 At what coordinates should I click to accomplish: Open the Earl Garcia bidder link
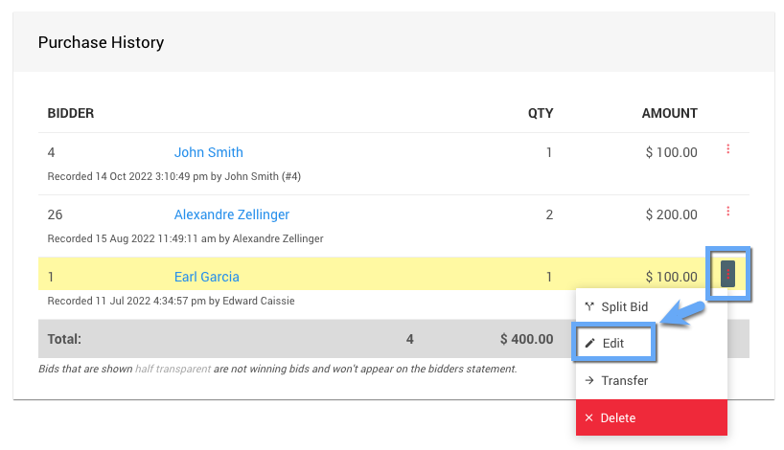pos(206,277)
